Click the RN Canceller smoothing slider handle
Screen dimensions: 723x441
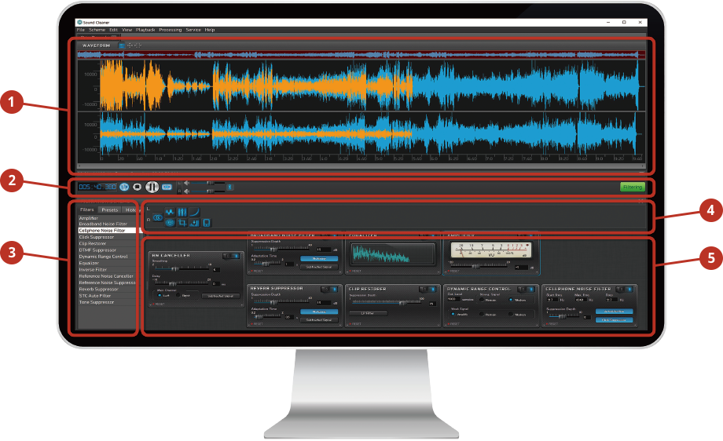tap(174, 269)
